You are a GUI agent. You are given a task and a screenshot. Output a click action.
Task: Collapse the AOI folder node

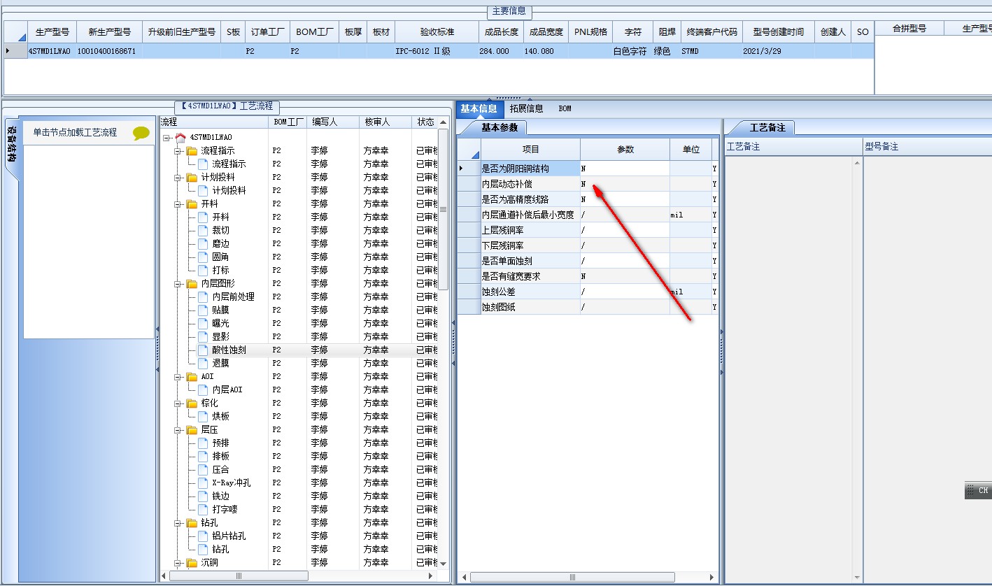coord(178,377)
